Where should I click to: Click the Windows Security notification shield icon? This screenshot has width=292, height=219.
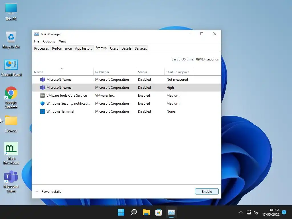tap(42, 104)
